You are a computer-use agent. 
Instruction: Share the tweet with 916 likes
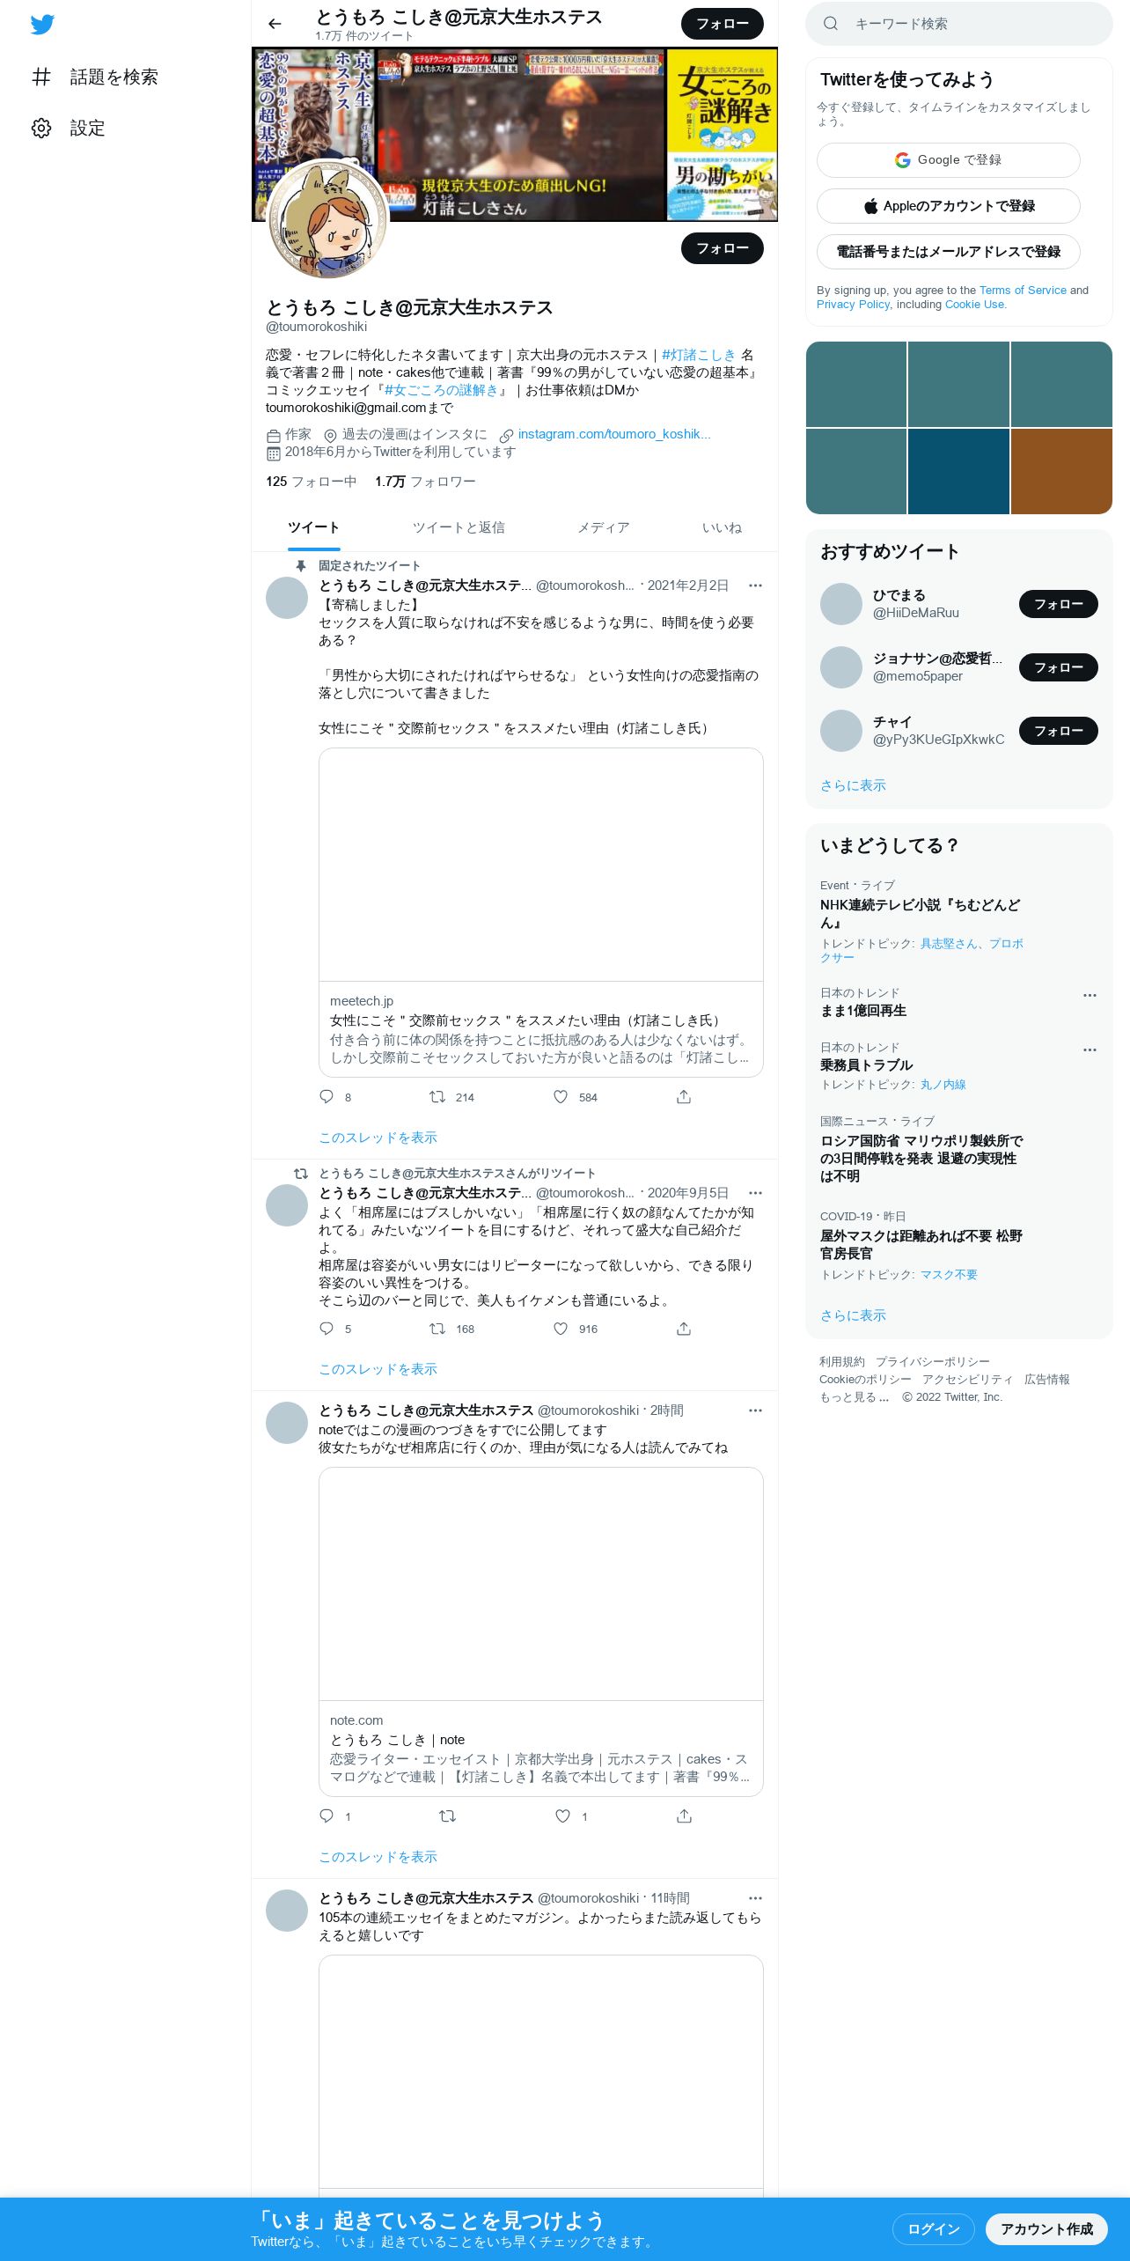click(684, 1329)
